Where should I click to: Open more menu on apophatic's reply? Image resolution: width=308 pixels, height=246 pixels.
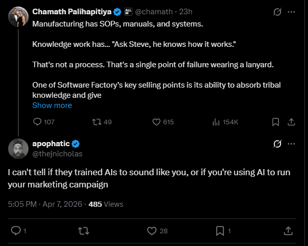291,144
